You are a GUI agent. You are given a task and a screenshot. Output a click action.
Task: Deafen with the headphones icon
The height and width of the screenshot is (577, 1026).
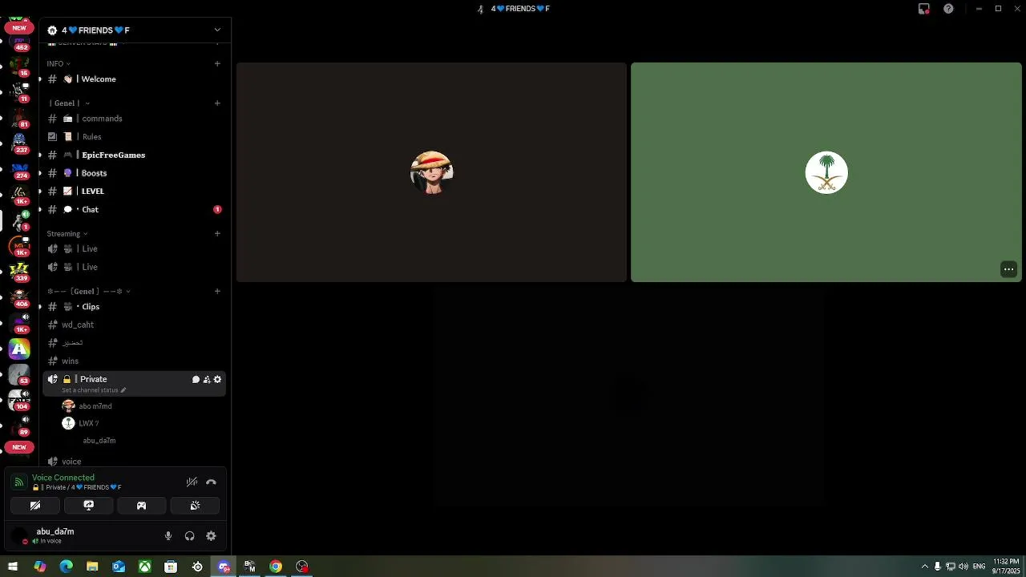coord(190,536)
